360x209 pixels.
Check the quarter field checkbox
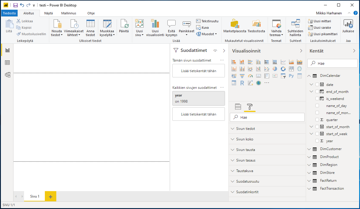(317, 120)
